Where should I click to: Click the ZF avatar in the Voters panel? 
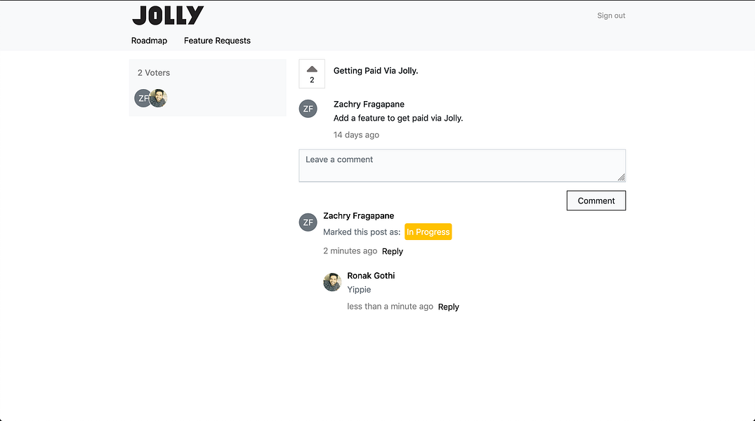pos(142,98)
